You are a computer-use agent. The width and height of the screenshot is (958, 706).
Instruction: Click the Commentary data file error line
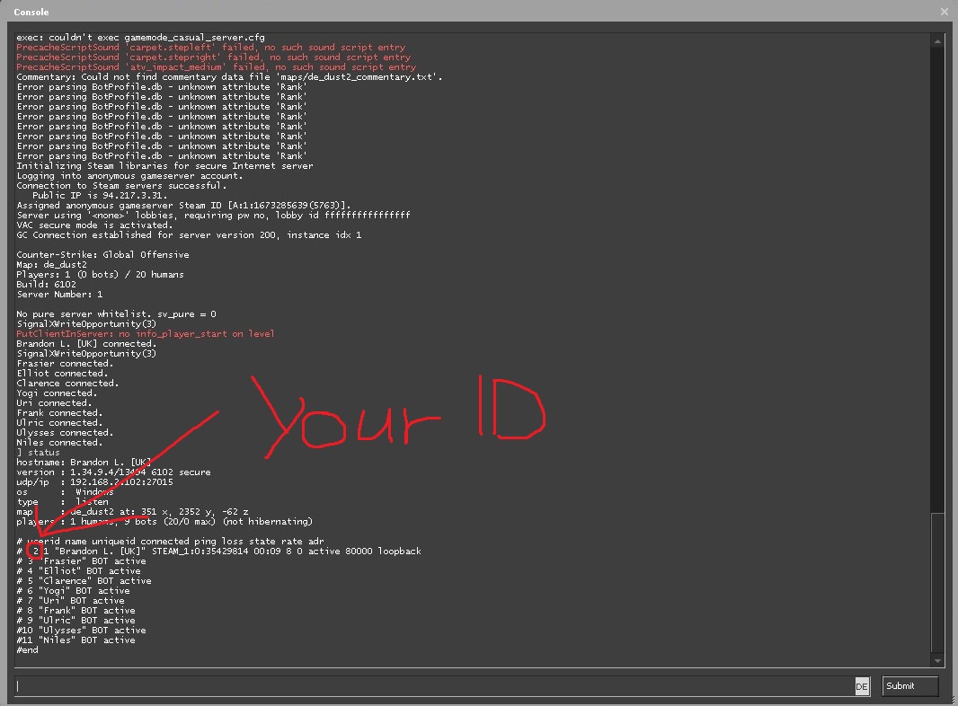(229, 77)
